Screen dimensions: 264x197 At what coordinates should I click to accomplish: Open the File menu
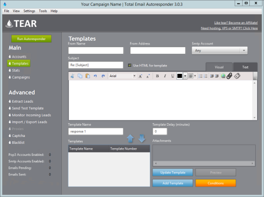pos(6,11)
